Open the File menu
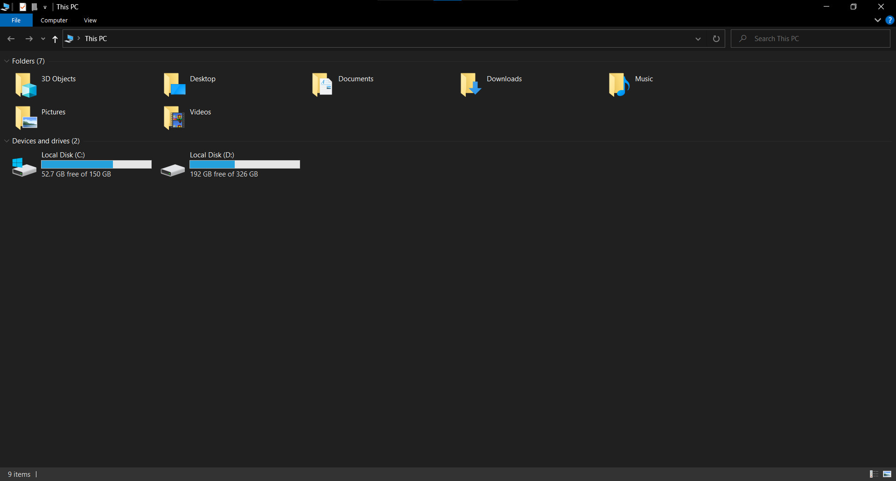Image resolution: width=896 pixels, height=481 pixels. coord(16,20)
